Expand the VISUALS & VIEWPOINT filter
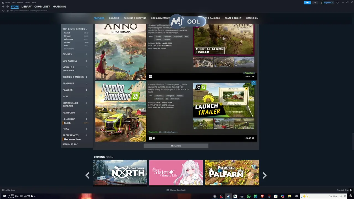 point(75,69)
